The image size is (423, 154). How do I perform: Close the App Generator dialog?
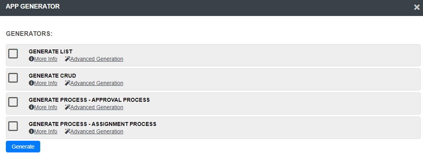(x=417, y=7)
